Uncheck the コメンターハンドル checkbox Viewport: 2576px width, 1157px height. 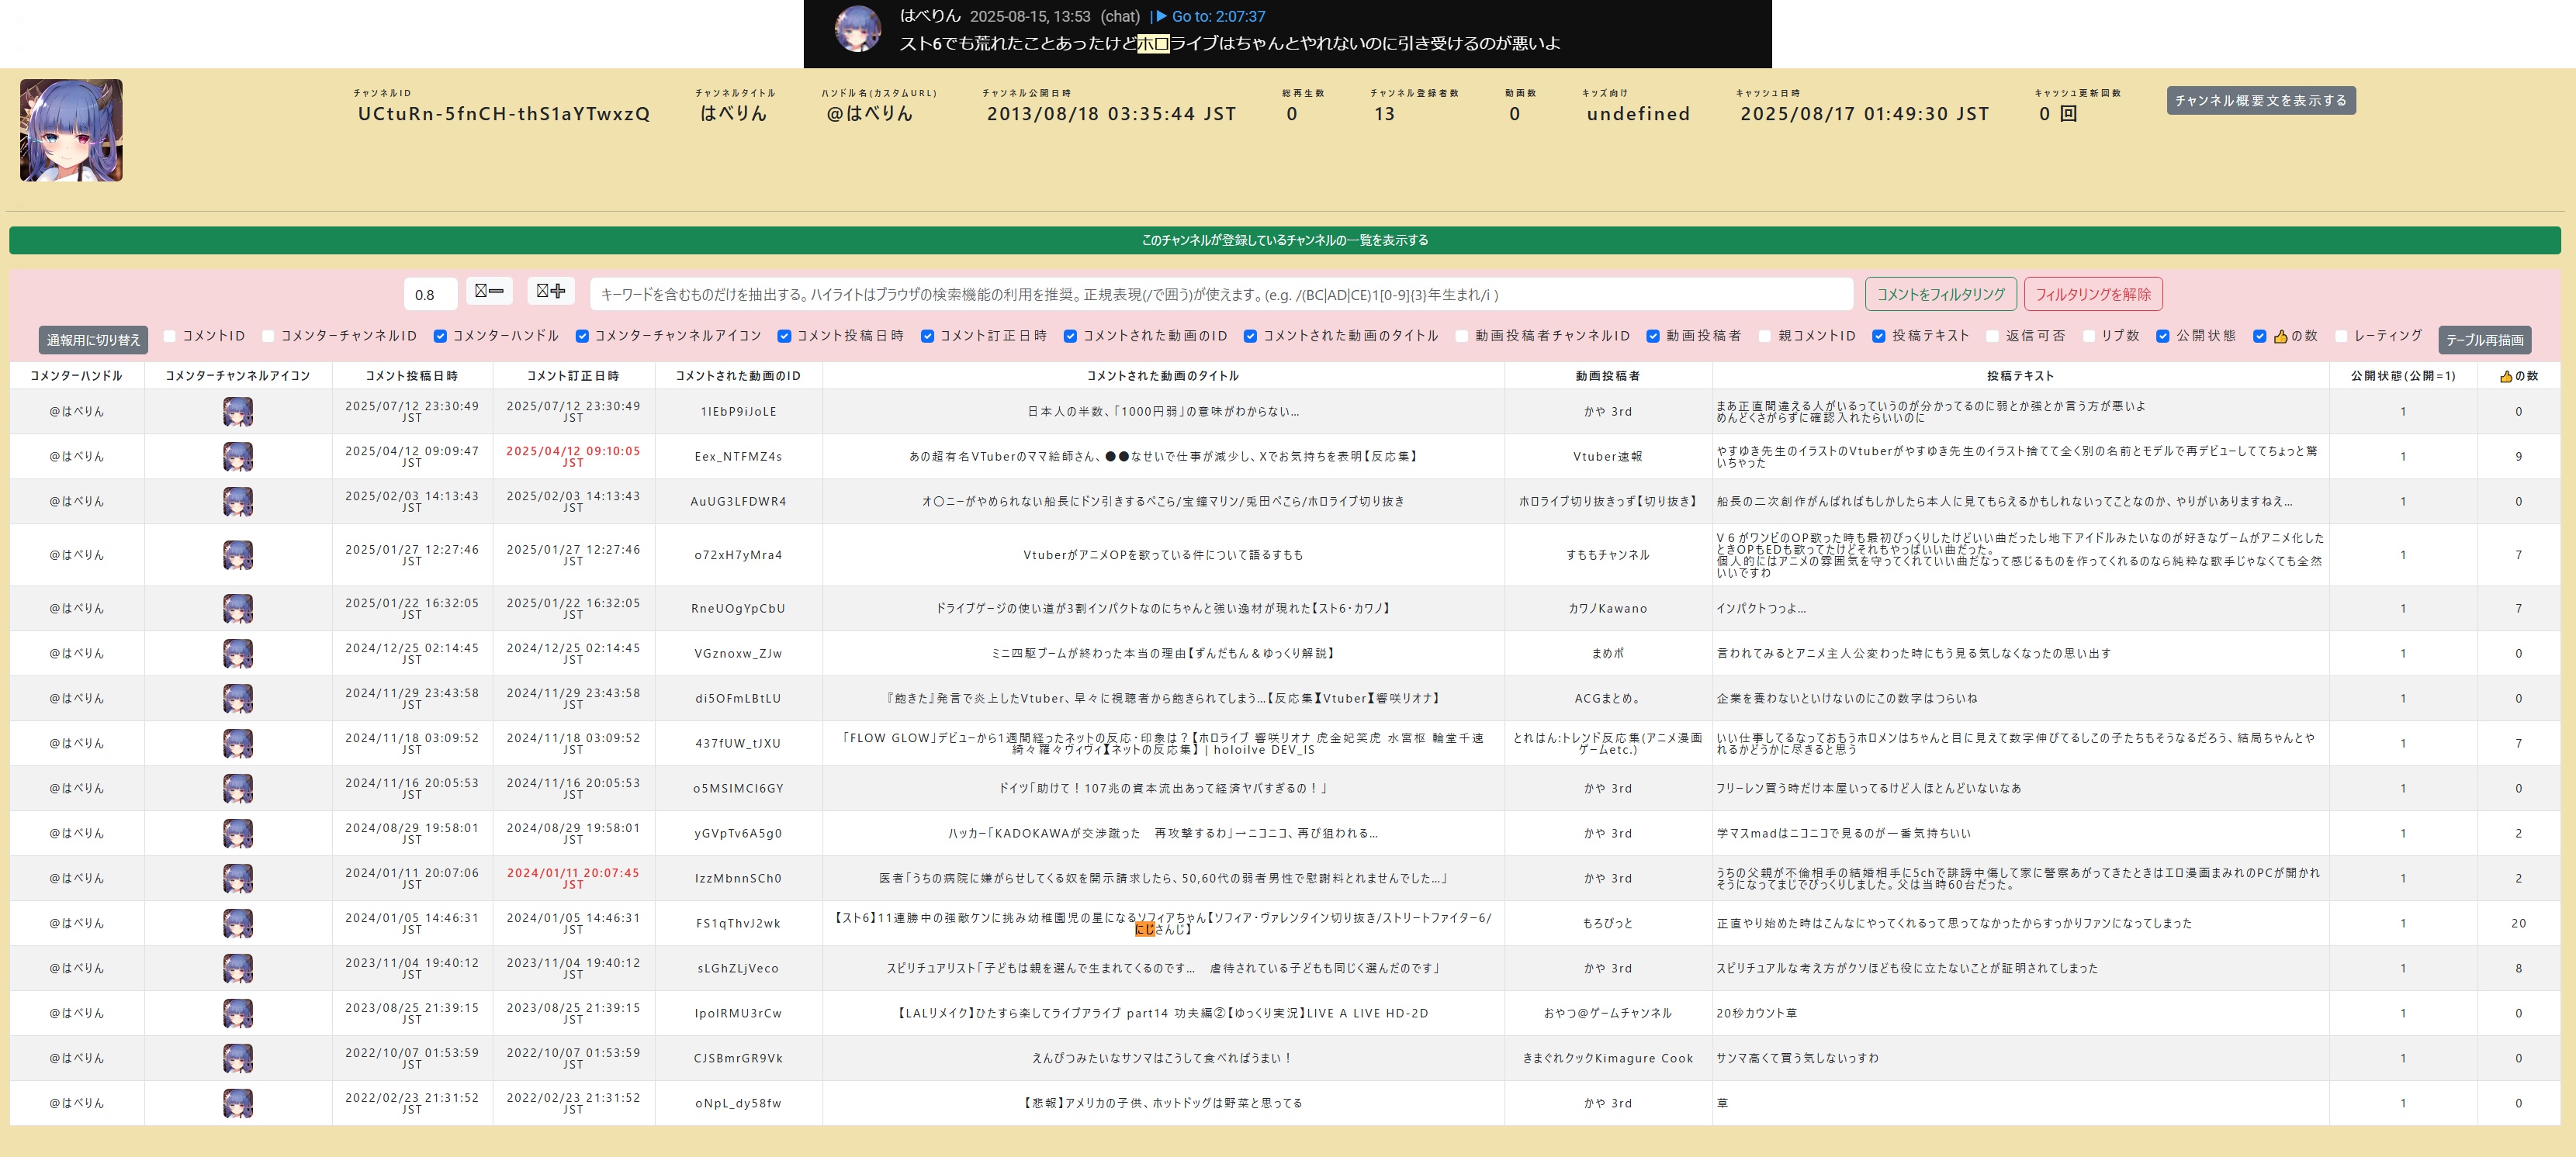click(440, 336)
